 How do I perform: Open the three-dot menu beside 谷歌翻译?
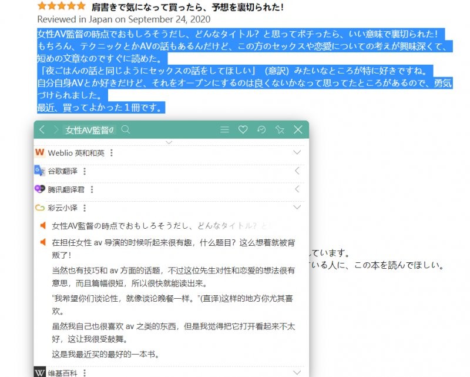(x=85, y=171)
